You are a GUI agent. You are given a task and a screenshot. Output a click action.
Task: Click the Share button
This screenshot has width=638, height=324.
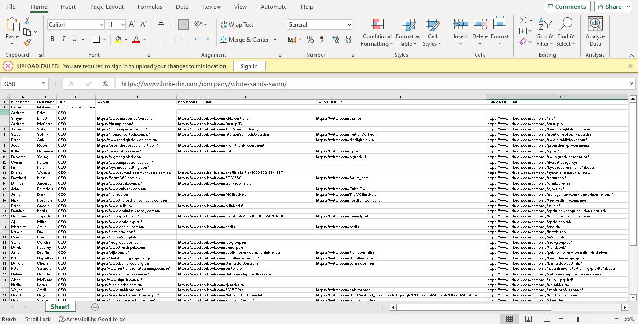(613, 7)
